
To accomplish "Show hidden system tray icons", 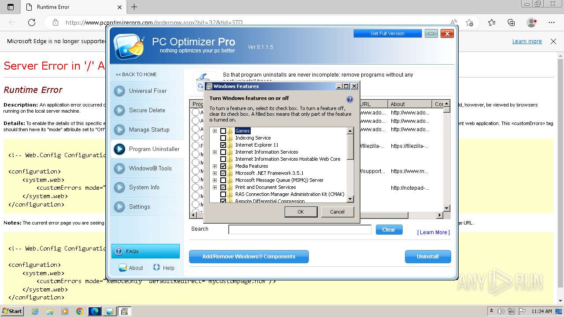I will point(491,311).
